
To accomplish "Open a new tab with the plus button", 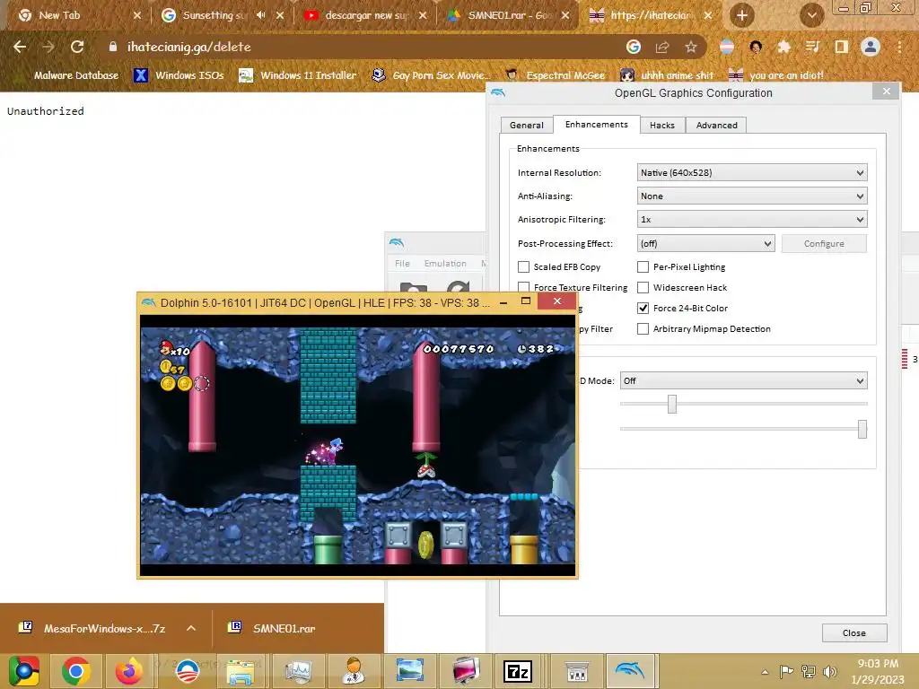I will pos(741,15).
